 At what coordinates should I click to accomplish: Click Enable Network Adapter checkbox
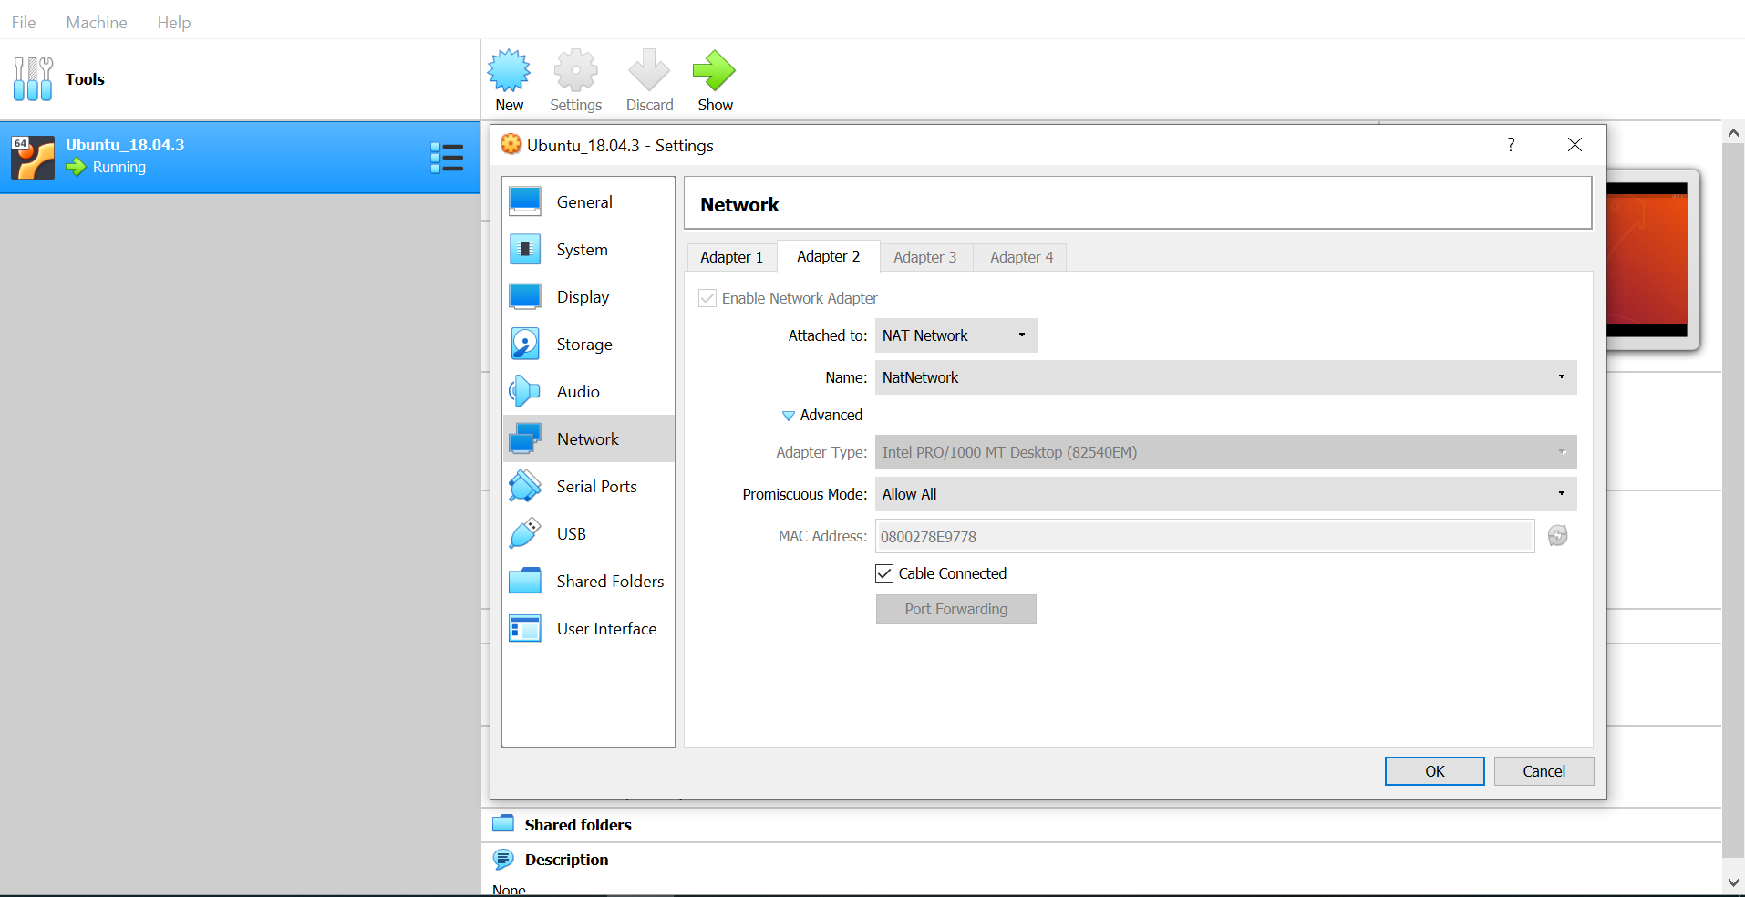click(x=707, y=298)
